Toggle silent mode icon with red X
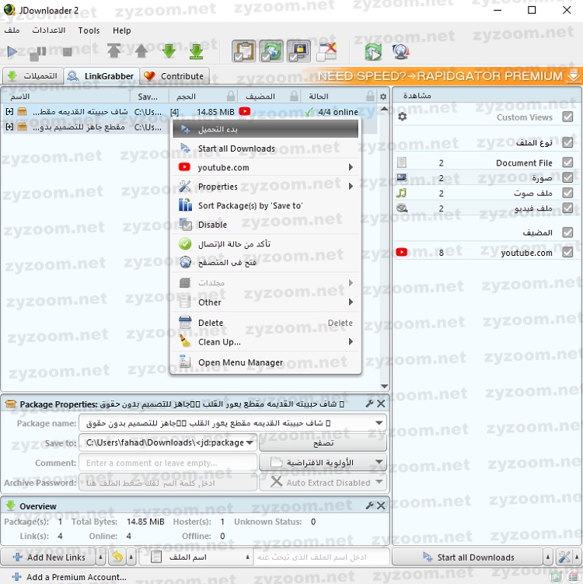Viewport: 583px width, 584px height. coord(326,51)
